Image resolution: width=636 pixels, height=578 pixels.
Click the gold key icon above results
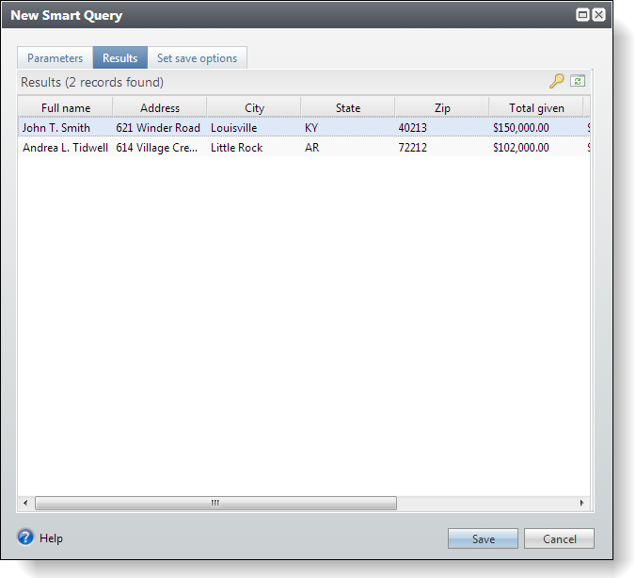(x=556, y=82)
